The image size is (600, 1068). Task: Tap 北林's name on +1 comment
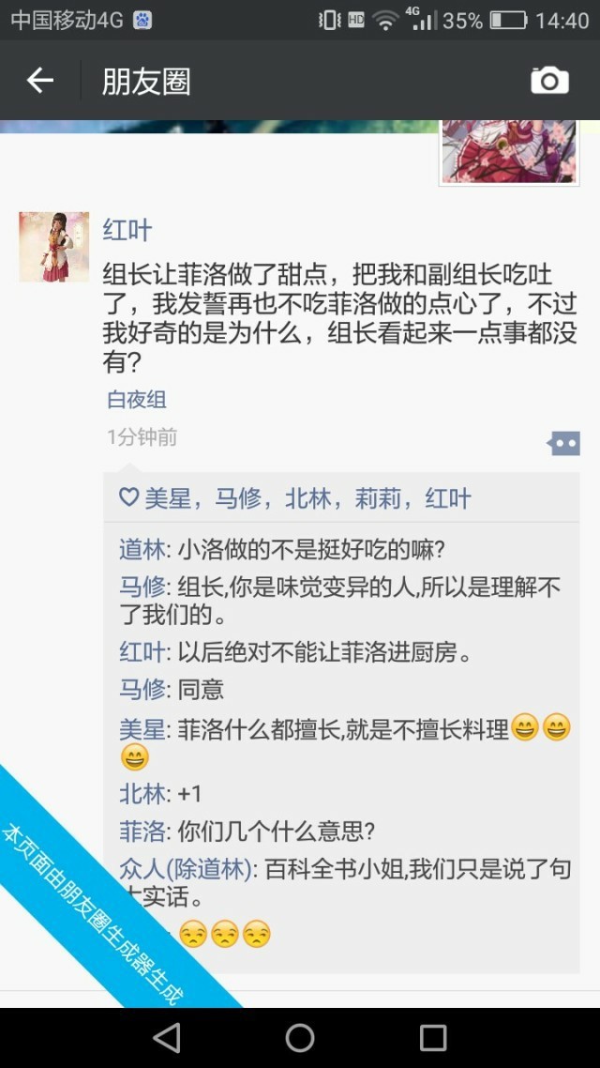click(142, 794)
